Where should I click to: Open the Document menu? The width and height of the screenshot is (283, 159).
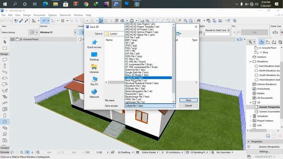click(x=39, y=15)
